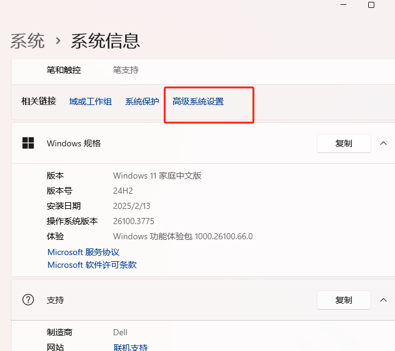Viewport: 395px width, 351px height.
Task: Click the 相关链接 label
Action: (x=39, y=101)
